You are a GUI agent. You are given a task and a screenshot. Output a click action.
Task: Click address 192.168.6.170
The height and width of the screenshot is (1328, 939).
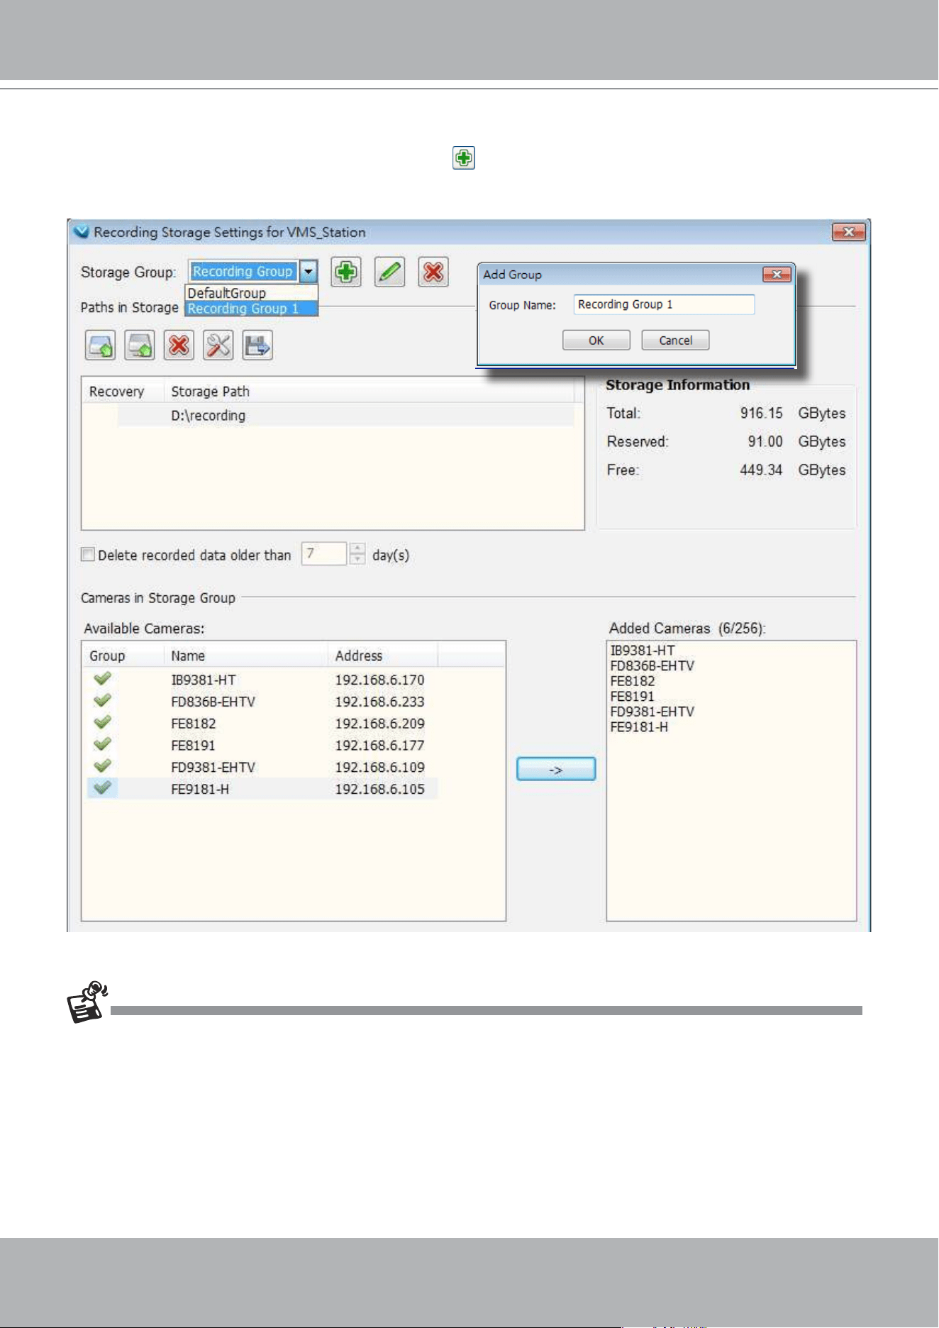pyautogui.click(x=379, y=680)
